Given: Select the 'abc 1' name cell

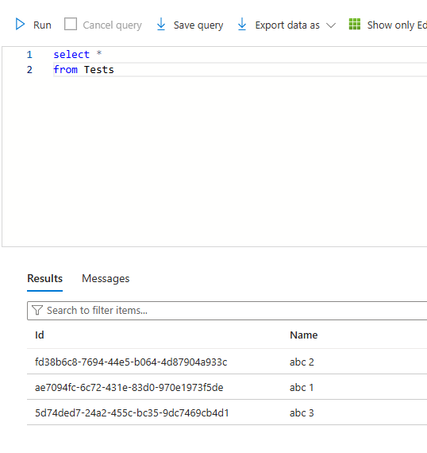Looking at the screenshot, I should 302,387.
